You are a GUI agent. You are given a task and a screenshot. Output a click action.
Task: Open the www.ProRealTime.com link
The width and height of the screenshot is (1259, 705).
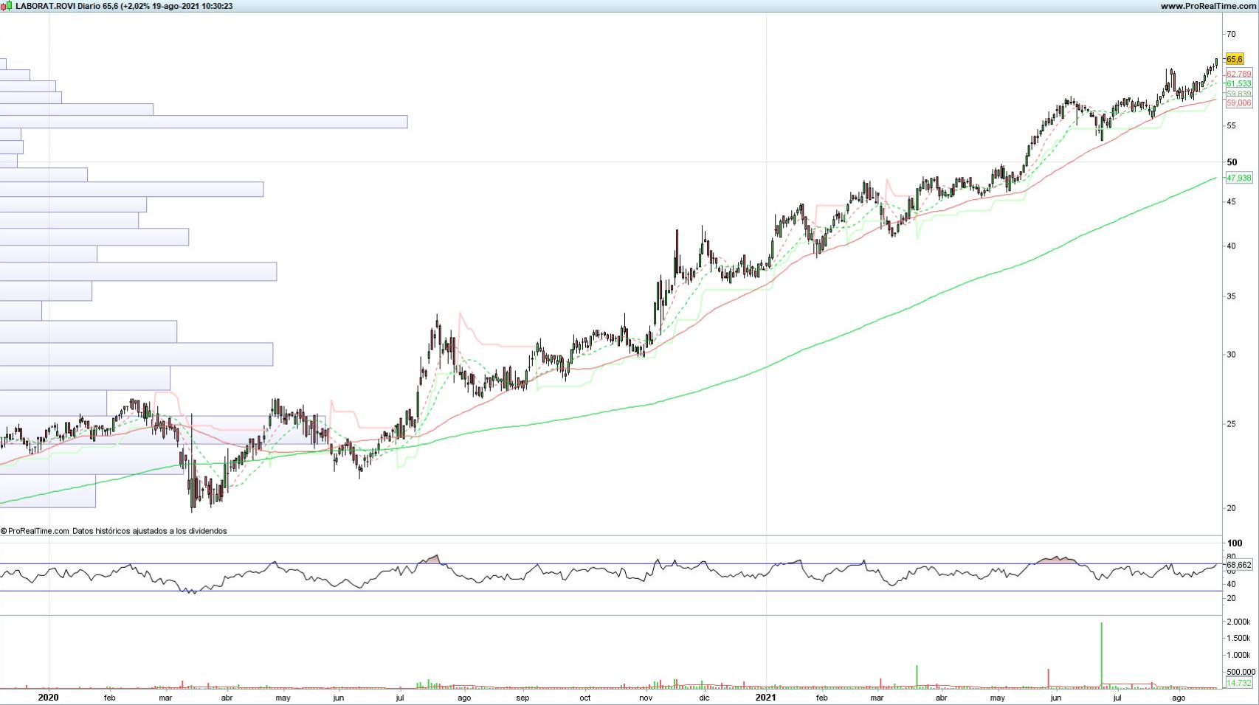1207,6
